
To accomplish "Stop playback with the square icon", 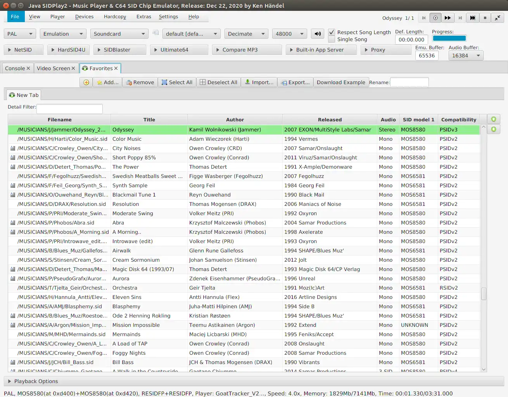I will pyautogui.click(x=485, y=18).
